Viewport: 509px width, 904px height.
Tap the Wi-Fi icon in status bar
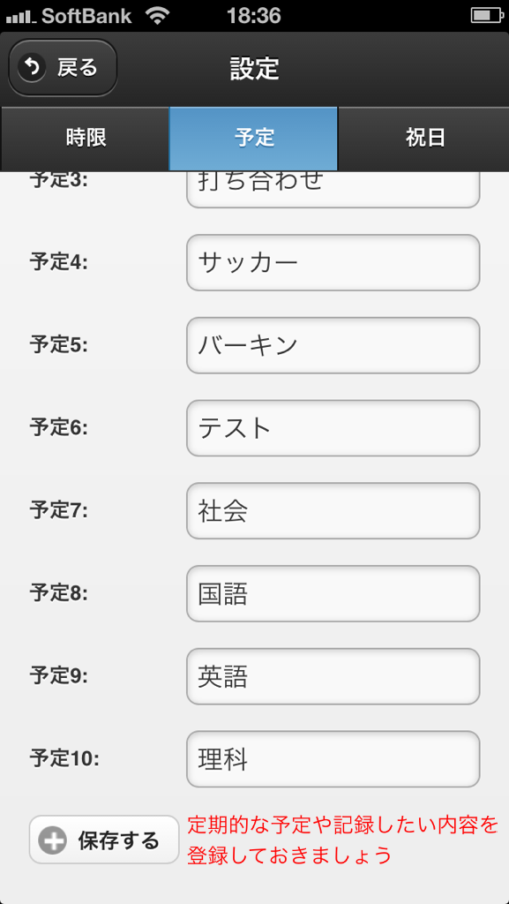pos(157,16)
